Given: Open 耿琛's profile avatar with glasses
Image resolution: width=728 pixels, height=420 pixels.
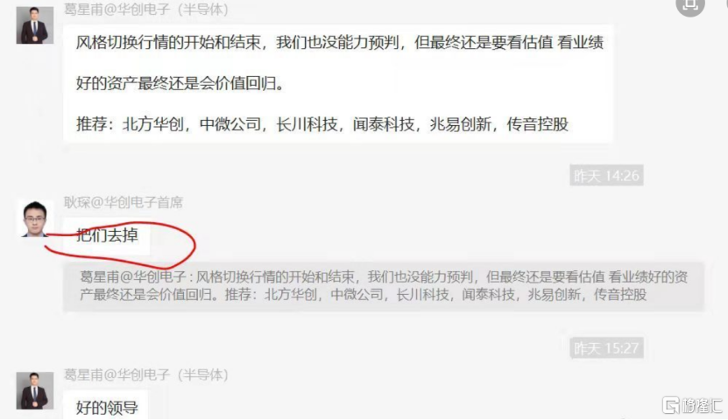Looking at the screenshot, I should click(35, 219).
